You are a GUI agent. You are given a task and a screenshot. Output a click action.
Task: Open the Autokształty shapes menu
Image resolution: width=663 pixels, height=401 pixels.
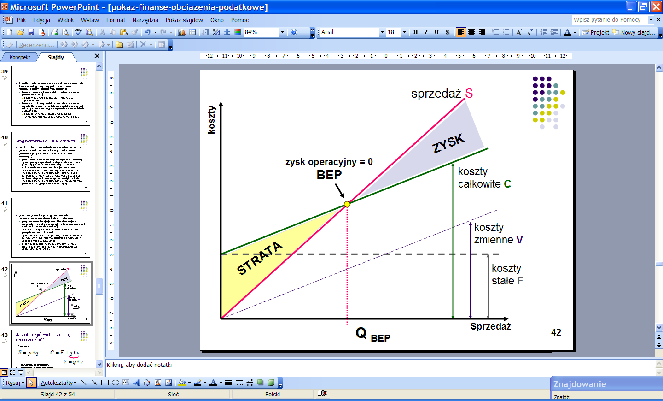(58, 383)
